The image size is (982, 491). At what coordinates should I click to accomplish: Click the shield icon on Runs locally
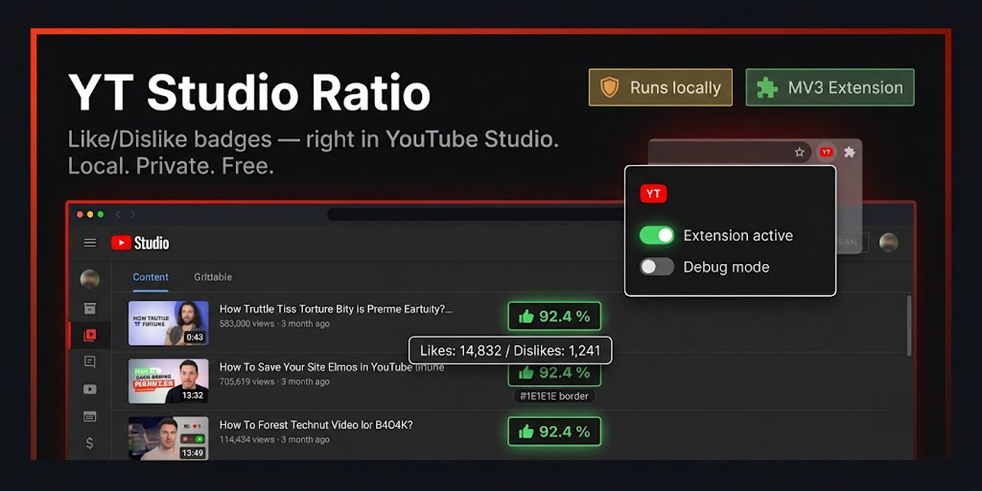pyautogui.click(x=610, y=87)
